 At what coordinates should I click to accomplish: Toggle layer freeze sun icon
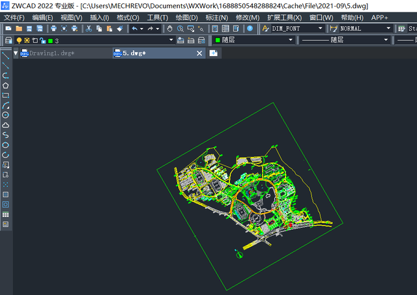[x=27, y=40]
